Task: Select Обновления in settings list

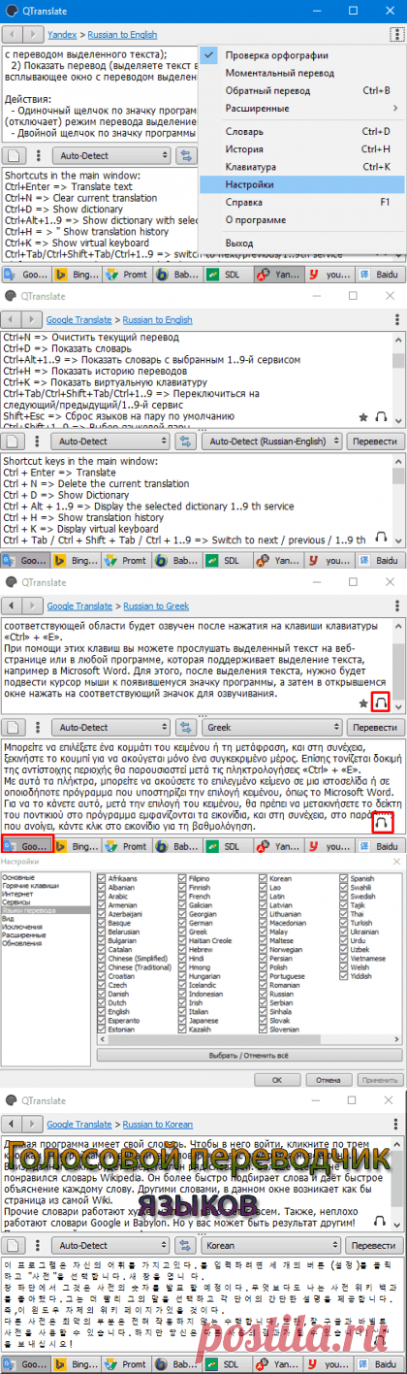Action: (19, 942)
